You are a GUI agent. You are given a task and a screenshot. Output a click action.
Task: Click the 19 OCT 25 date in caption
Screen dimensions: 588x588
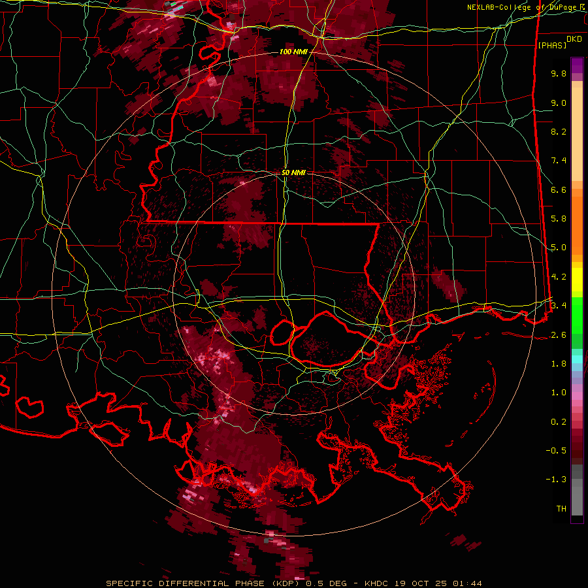pyautogui.click(x=421, y=583)
